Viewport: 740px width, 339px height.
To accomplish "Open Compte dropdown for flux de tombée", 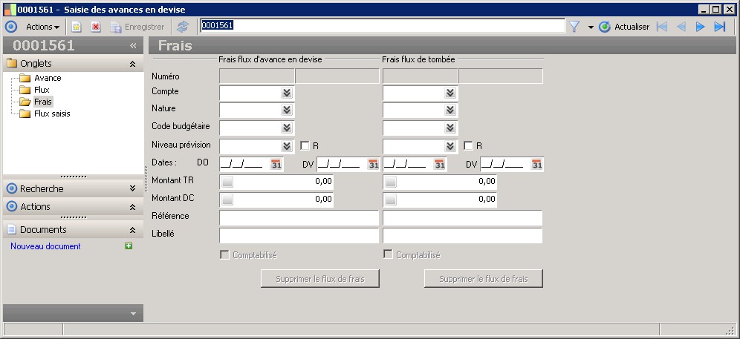I will [449, 93].
